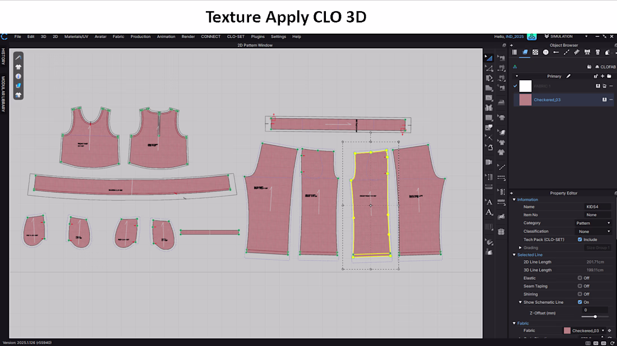Click the delete bin icon on FABRIC 1 row

(605, 86)
